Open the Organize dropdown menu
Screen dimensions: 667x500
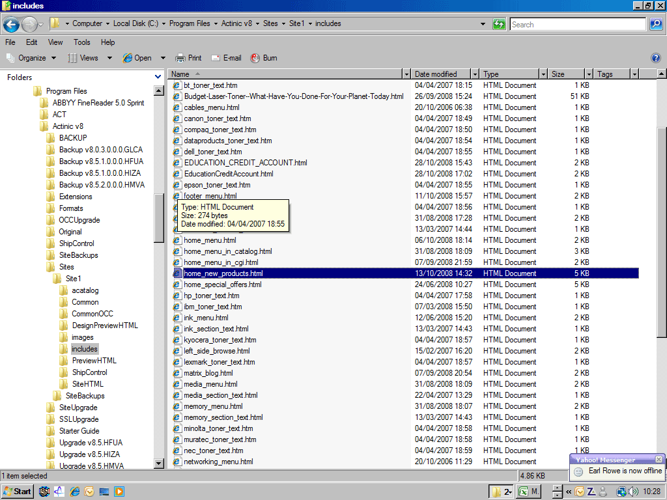click(32, 58)
